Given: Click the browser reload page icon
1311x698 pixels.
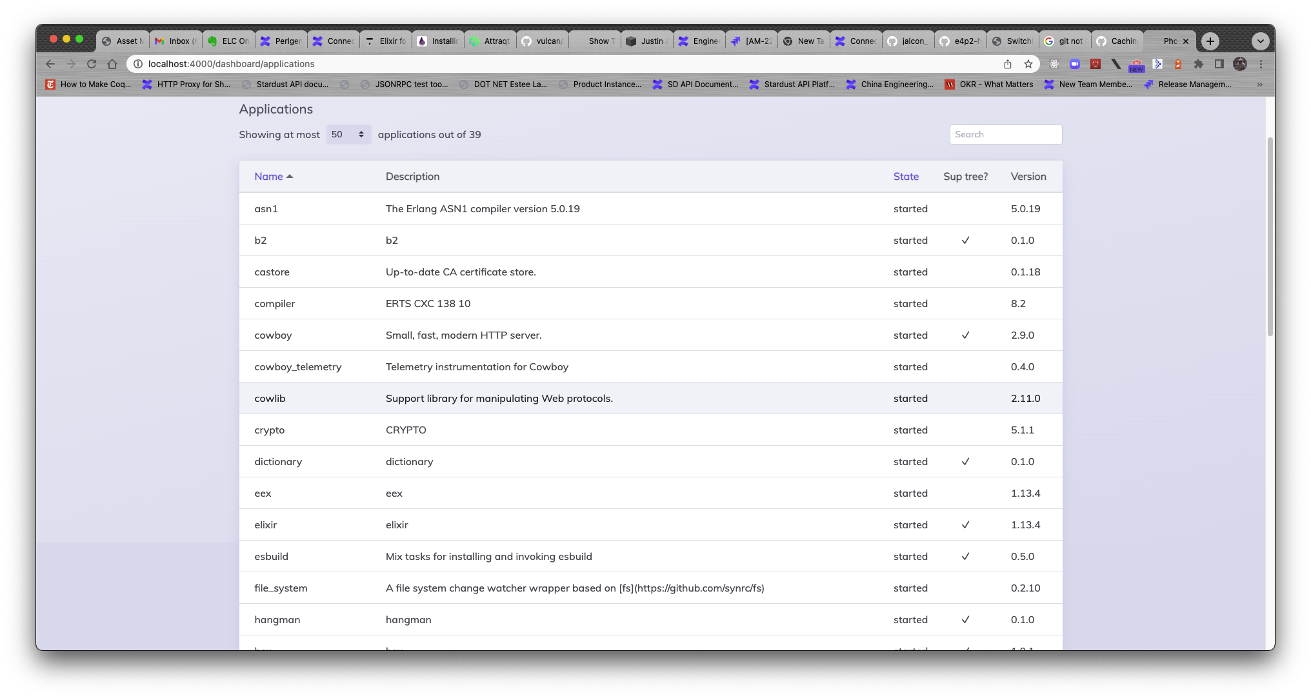Looking at the screenshot, I should pyautogui.click(x=92, y=64).
